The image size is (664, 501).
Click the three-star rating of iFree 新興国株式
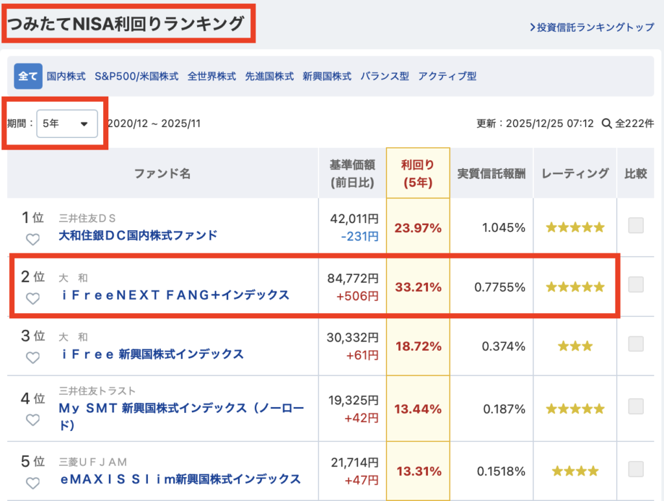(x=575, y=346)
